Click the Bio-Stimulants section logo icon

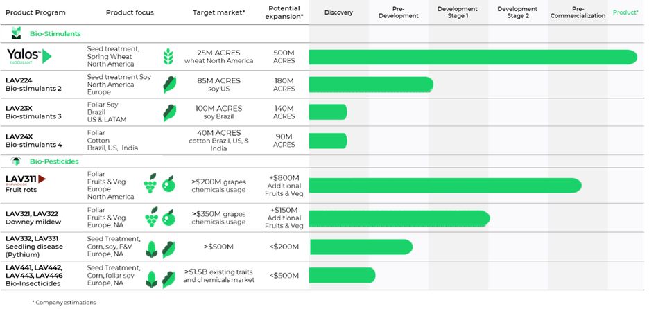[x=16, y=33]
